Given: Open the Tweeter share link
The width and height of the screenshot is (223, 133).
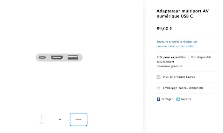Looking at the screenshot, I should pos(186,99).
